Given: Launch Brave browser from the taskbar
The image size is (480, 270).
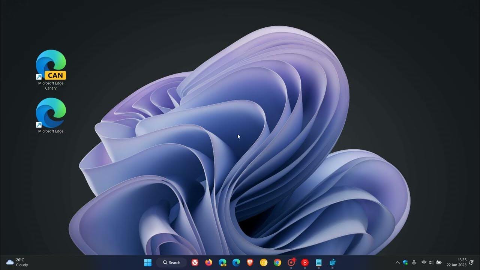Looking at the screenshot, I should (250, 262).
